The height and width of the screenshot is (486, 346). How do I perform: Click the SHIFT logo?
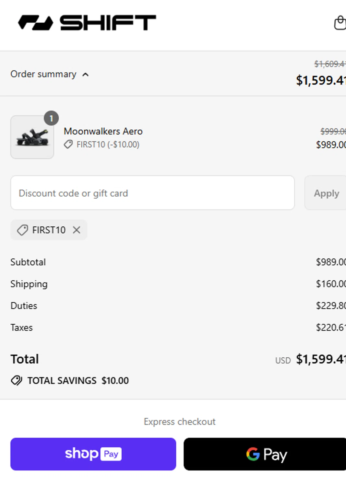87,23
